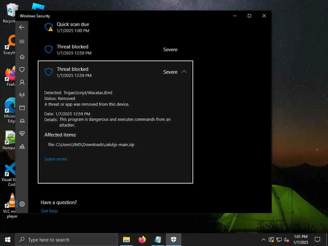Select the Microsoft Edge desktop shortcut
This screenshot has height=246, width=328.
click(x=10, y=111)
